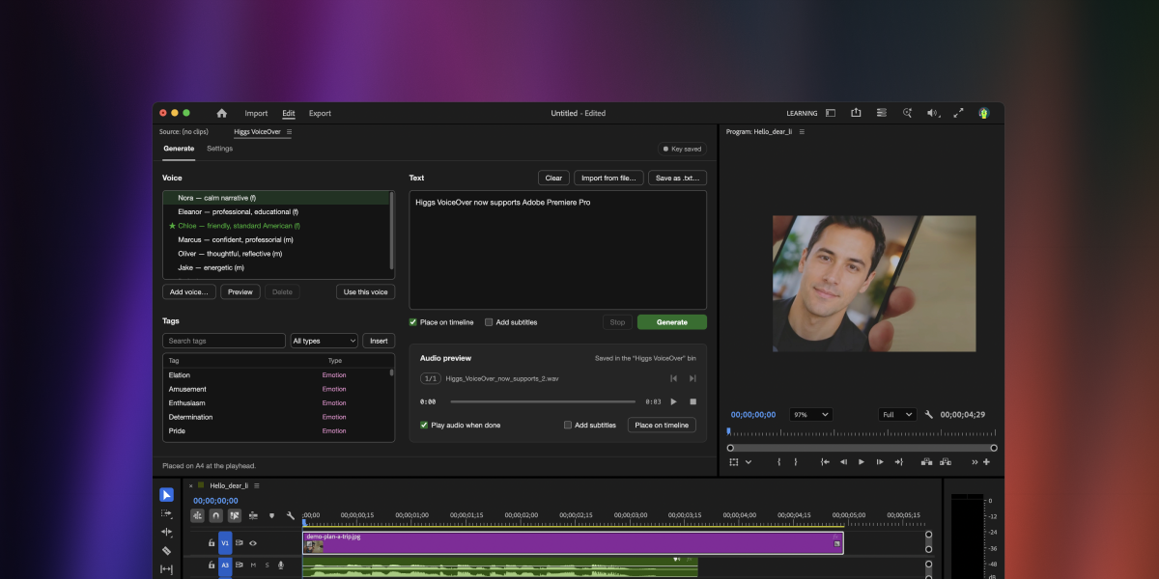
Task: Click Mark Out bracket in Program monitor
Action: 796,462
